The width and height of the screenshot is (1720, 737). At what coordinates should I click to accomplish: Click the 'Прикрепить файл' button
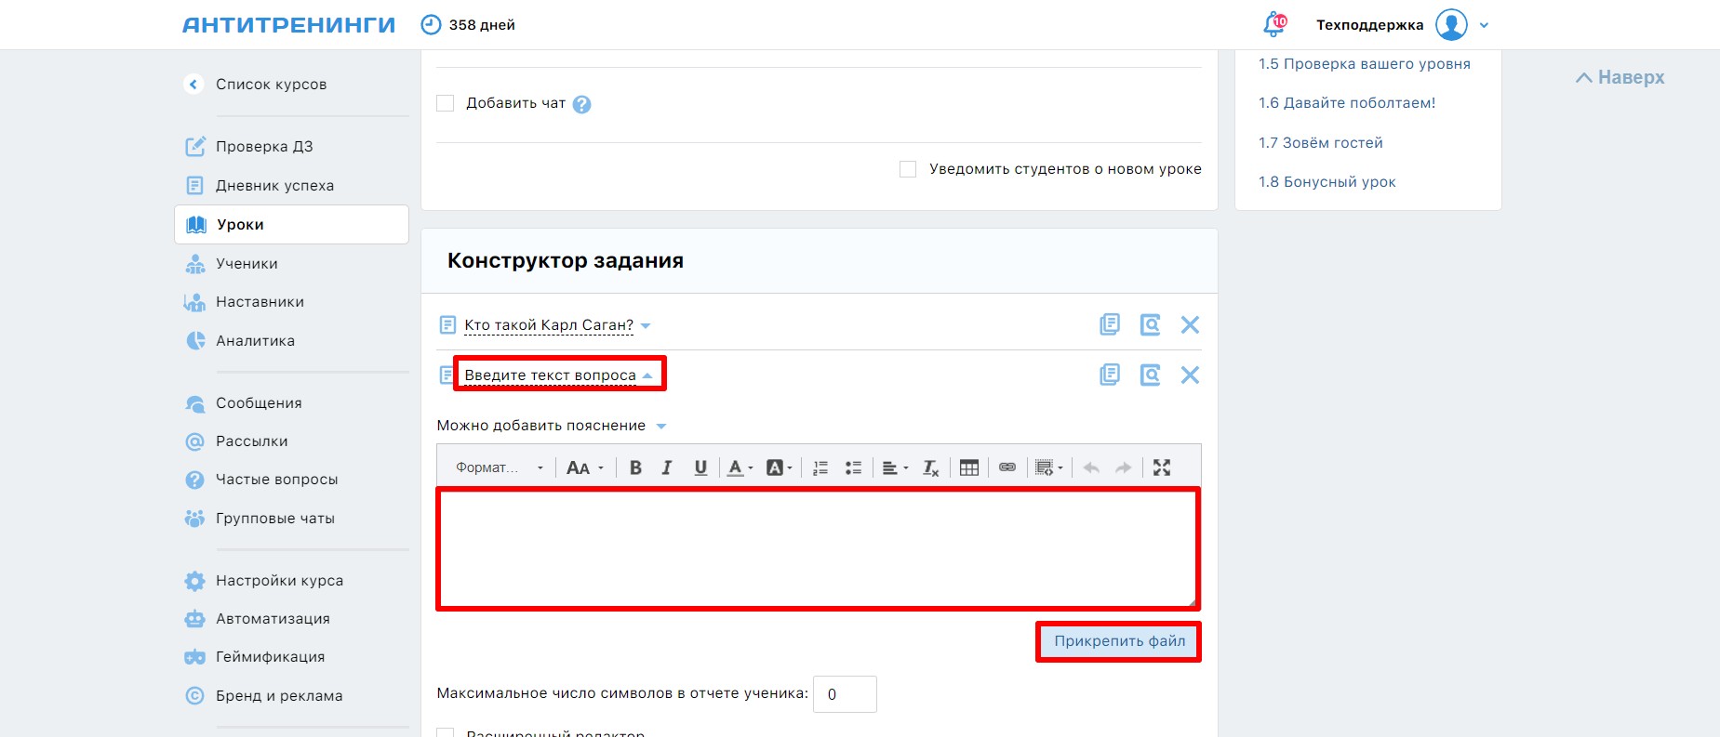tap(1118, 641)
